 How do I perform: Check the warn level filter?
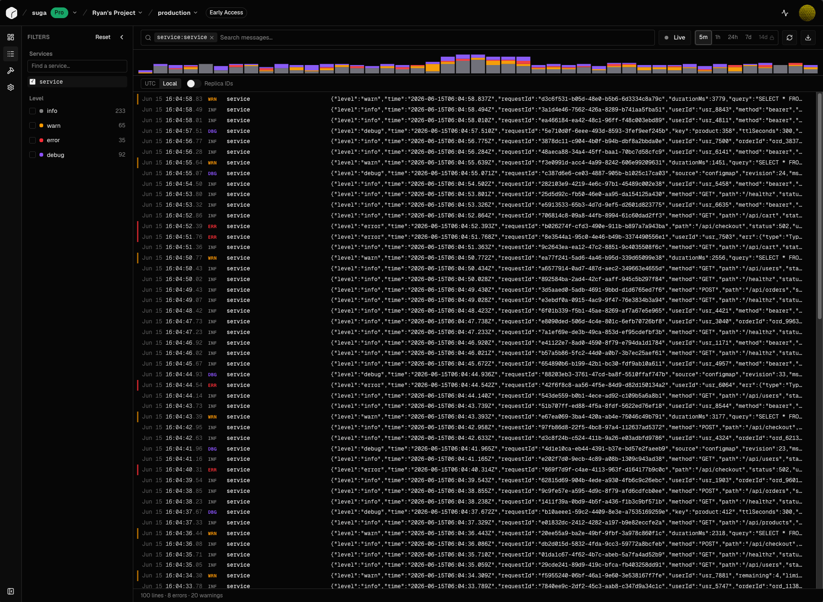pyautogui.click(x=33, y=125)
